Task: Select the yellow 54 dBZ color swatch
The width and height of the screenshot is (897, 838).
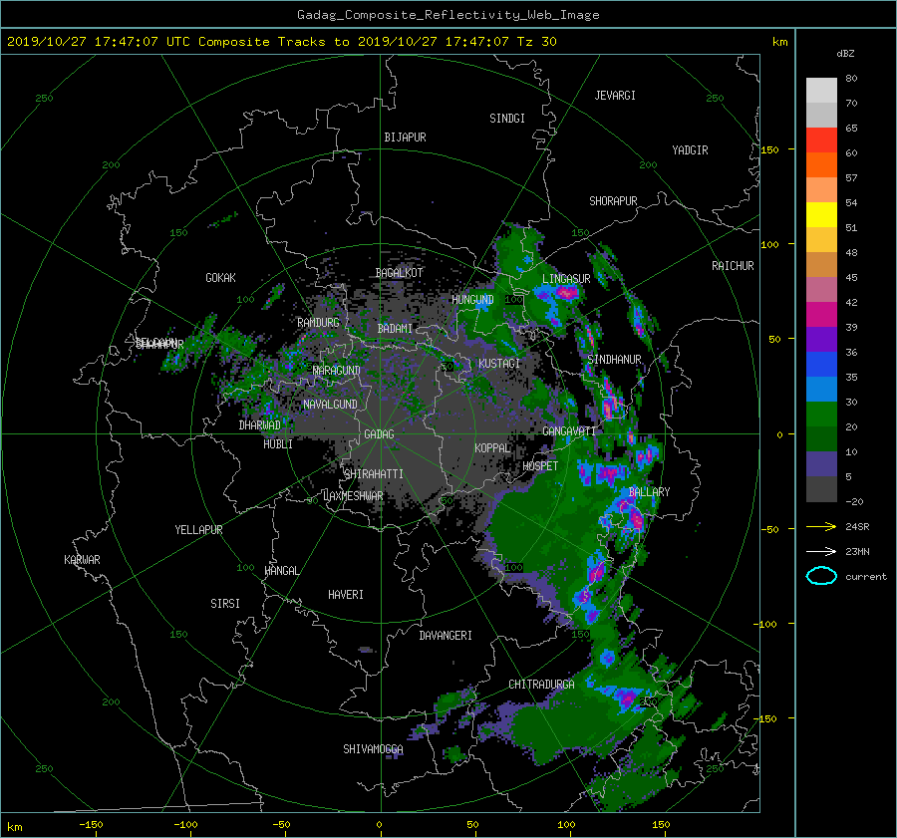Action: coord(821,214)
